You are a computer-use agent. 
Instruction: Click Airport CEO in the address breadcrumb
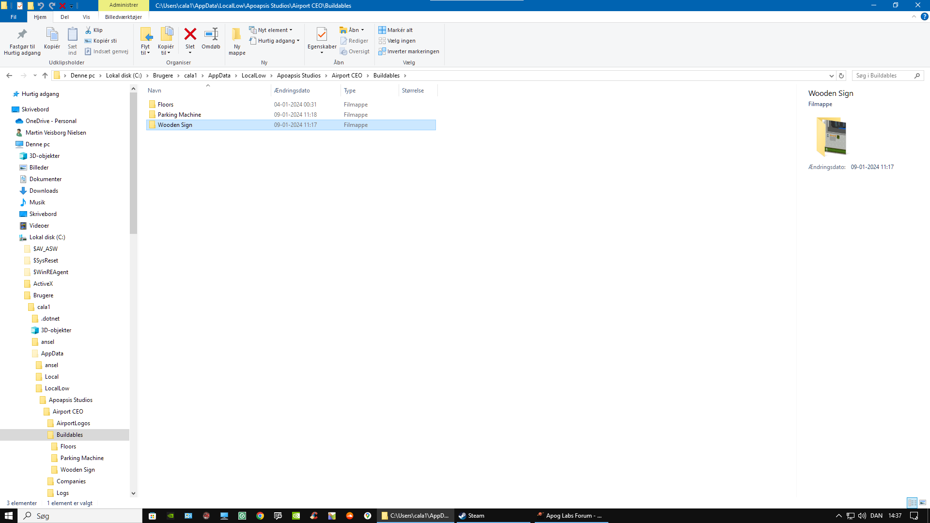347,76
